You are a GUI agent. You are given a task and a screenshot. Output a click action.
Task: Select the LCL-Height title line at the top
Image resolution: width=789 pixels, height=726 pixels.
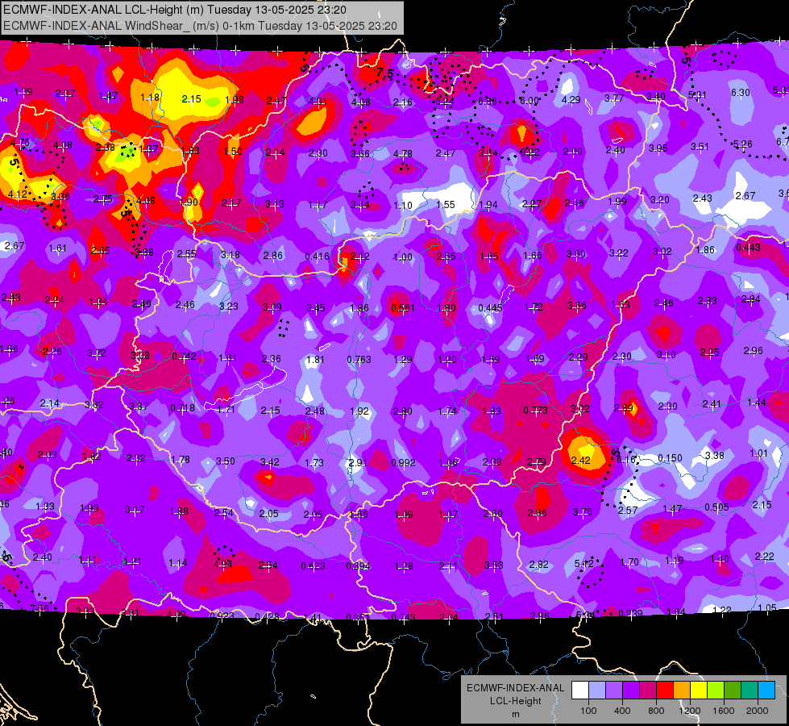click(x=175, y=10)
